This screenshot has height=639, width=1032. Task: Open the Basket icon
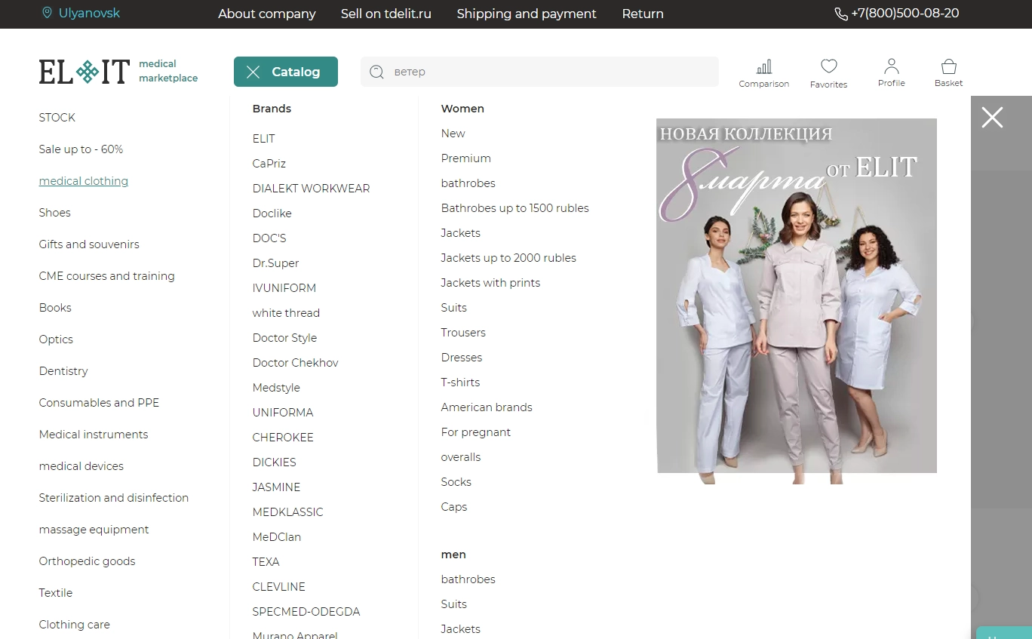tap(948, 66)
